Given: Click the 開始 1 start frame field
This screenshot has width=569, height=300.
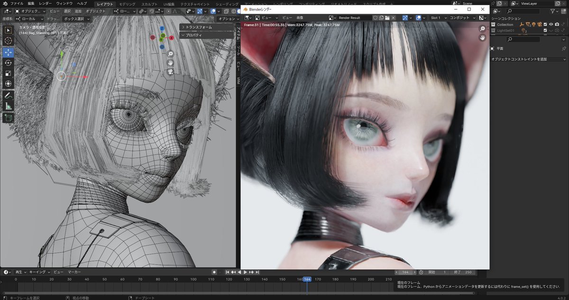Looking at the screenshot, I should [438, 272].
